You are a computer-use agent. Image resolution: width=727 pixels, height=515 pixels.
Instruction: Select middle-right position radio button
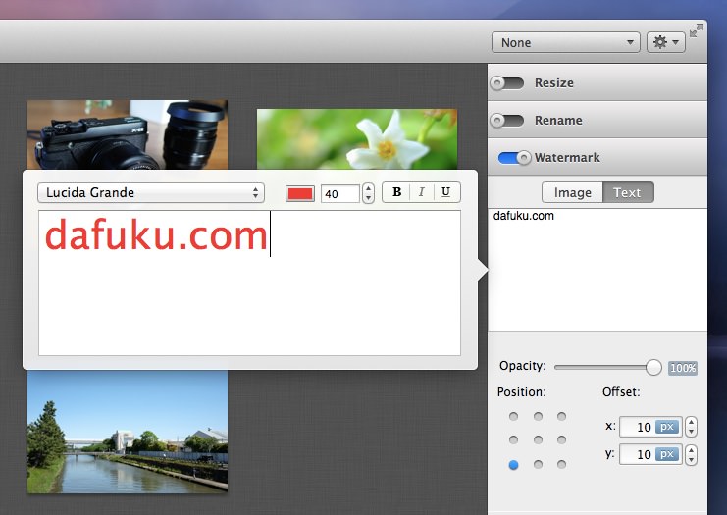(561, 439)
